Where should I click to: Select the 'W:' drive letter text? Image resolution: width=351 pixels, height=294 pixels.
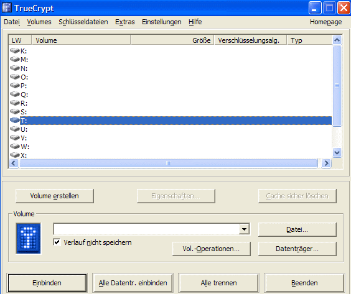25,147
